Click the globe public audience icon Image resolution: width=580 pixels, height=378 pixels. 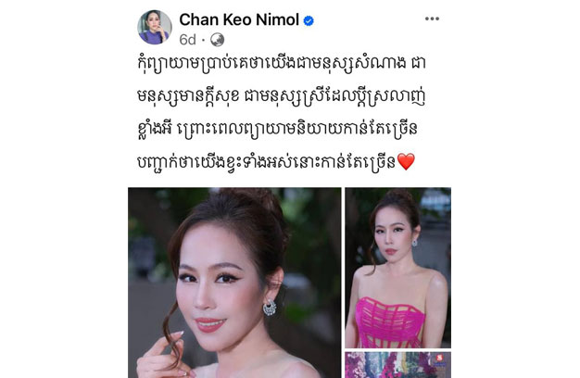click(x=217, y=40)
